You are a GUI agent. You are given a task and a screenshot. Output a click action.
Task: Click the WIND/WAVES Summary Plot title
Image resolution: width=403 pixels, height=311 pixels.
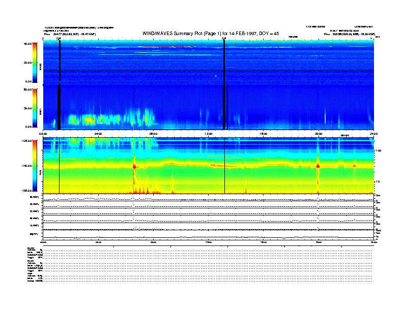211,34
